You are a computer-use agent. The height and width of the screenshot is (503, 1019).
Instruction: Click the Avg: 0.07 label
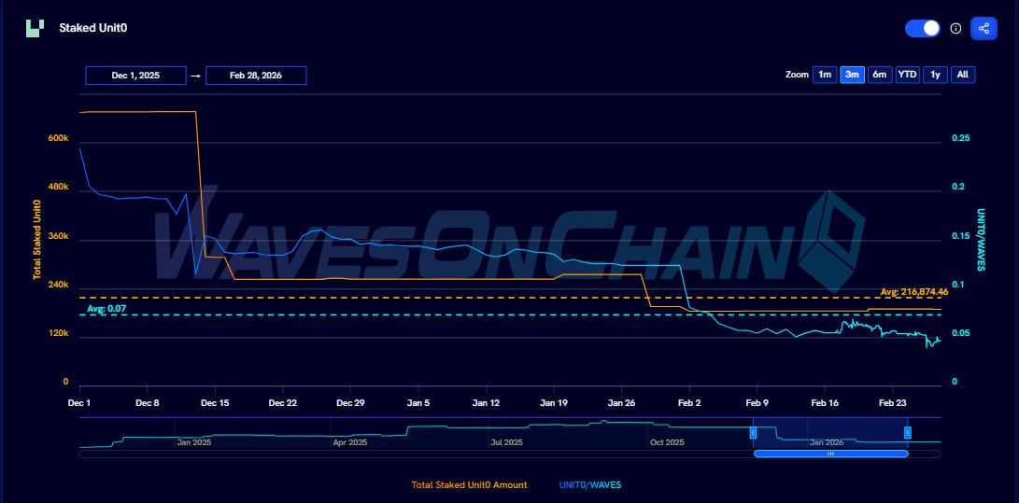(x=106, y=308)
